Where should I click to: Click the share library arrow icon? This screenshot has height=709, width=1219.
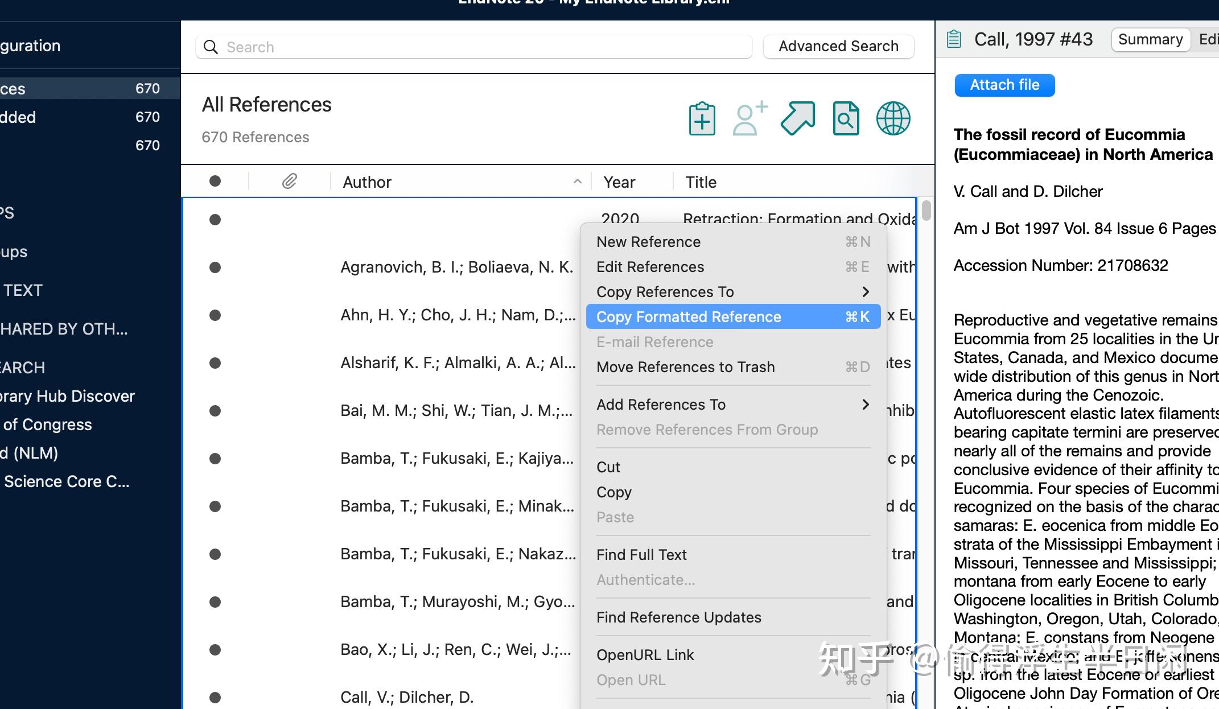pyautogui.click(x=797, y=118)
